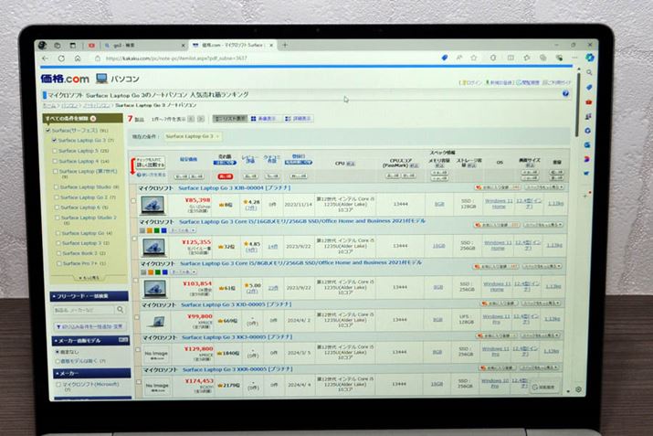This screenshot has height=436, width=653.
Task: Click the browser home icon
Action: (x=79, y=58)
